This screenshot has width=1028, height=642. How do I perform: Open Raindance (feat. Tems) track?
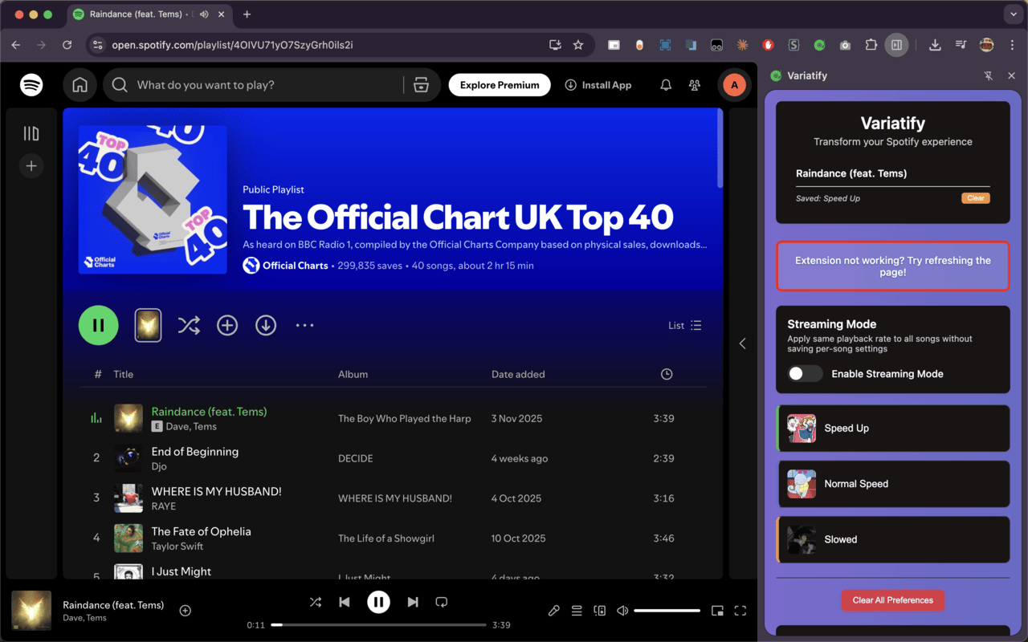coord(209,412)
